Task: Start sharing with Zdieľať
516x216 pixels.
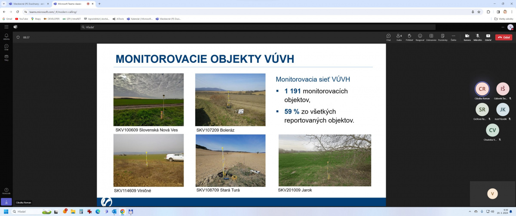Action: (488, 37)
